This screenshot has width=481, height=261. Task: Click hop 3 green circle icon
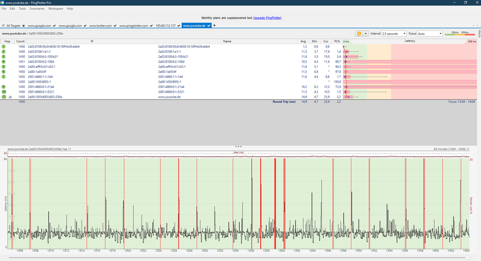pos(4,57)
